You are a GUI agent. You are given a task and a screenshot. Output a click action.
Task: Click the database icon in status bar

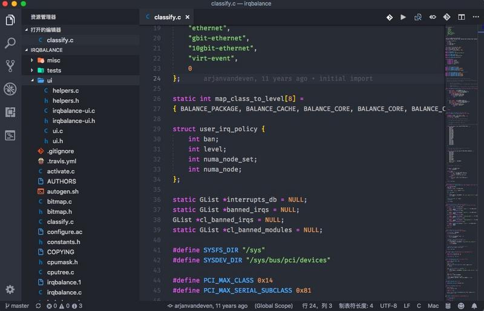click(x=448, y=306)
